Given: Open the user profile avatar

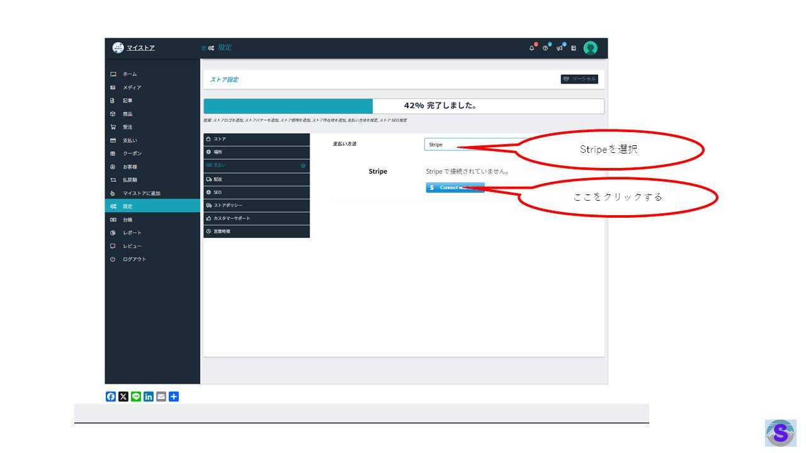Looking at the screenshot, I should (x=590, y=48).
